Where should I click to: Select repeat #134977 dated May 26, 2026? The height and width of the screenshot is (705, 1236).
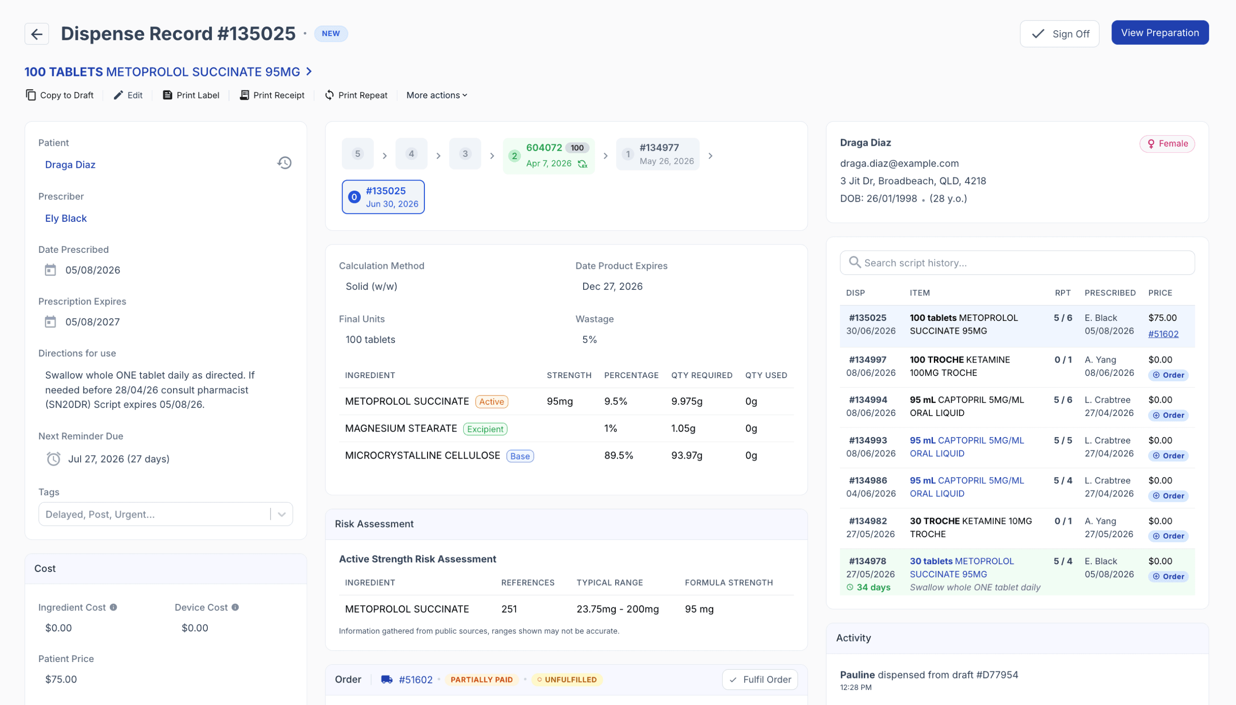(658, 154)
